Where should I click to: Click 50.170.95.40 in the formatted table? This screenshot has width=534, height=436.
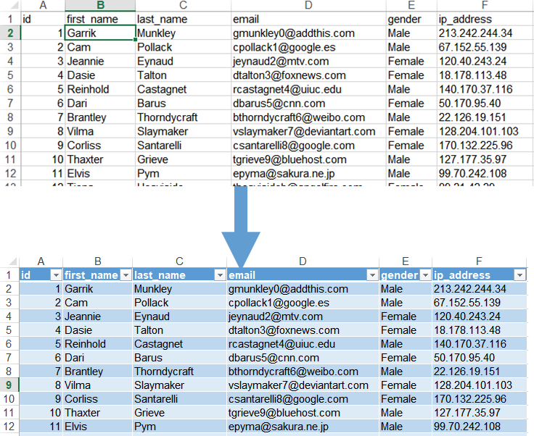464,358
